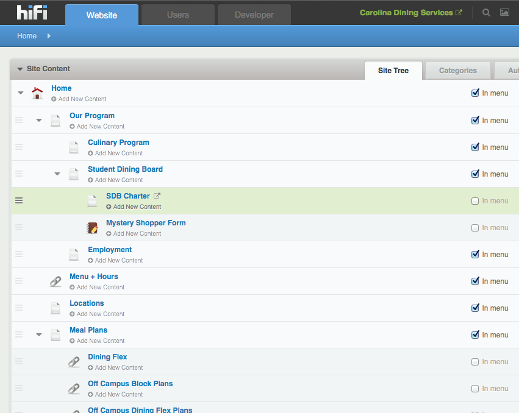
Task: Click the page icon for Student Dining Board
Action: point(74,174)
